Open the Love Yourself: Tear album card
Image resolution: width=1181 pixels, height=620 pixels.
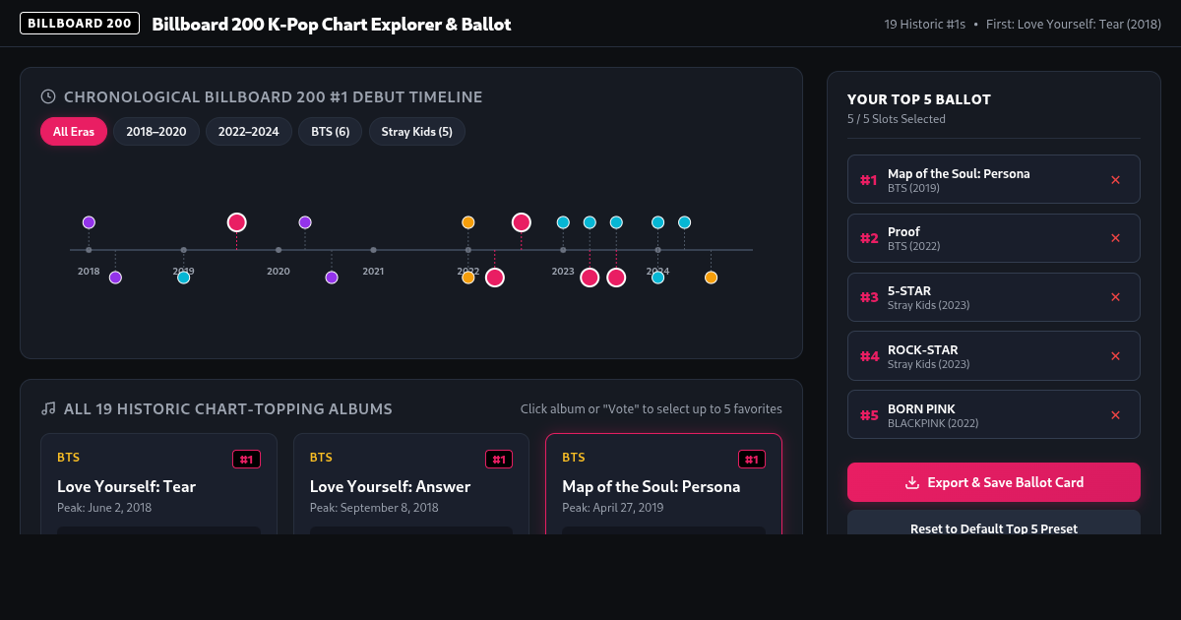pos(158,483)
